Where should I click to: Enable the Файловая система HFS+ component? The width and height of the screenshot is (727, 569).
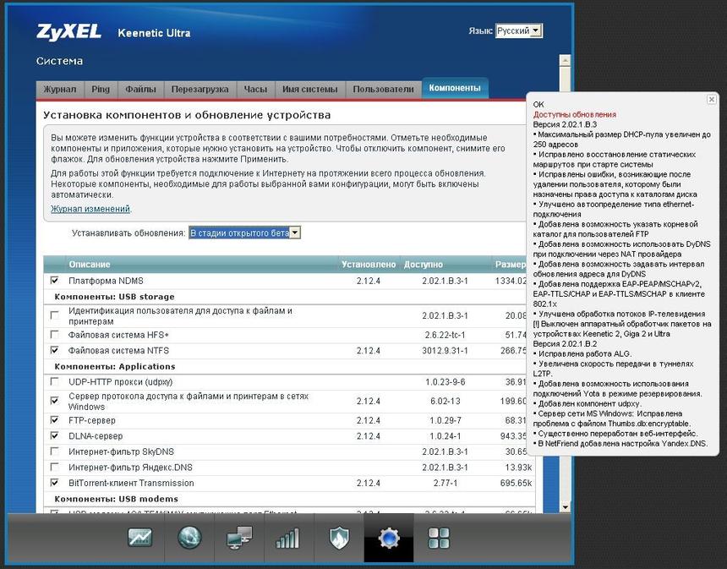pos(55,335)
